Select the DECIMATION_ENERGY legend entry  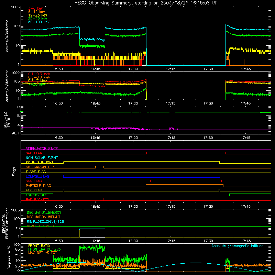44,212
